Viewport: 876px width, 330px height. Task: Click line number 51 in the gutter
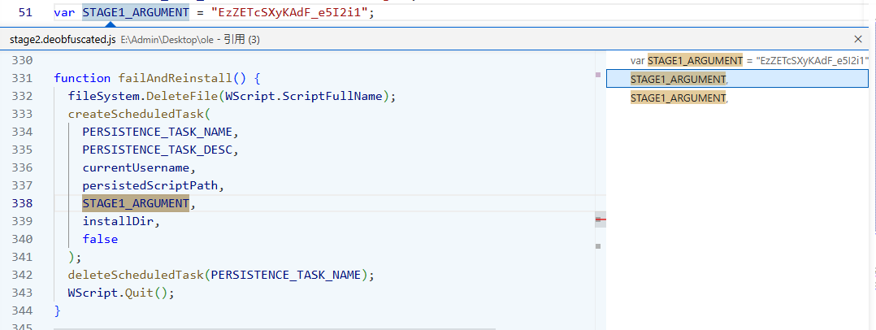coord(25,11)
